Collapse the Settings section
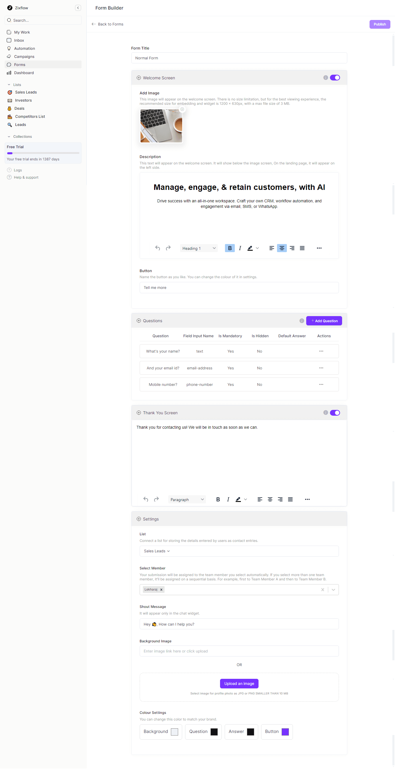 tap(139, 519)
